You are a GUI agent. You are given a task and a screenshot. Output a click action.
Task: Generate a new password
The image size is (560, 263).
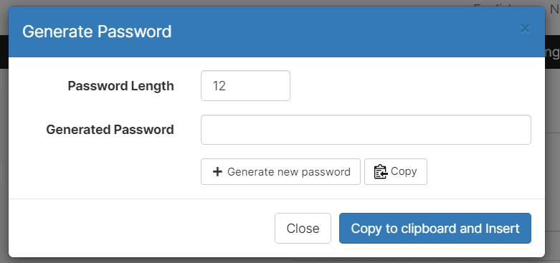pos(280,172)
